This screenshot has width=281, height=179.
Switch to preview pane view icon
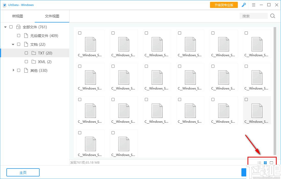(271, 163)
